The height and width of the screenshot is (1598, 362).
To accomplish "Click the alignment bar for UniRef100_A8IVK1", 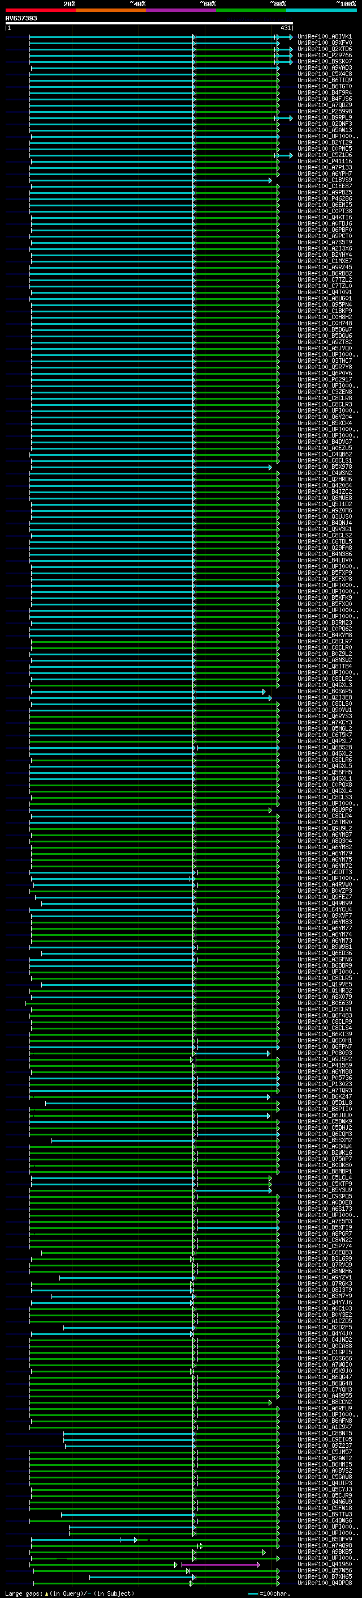I will (161, 37).
